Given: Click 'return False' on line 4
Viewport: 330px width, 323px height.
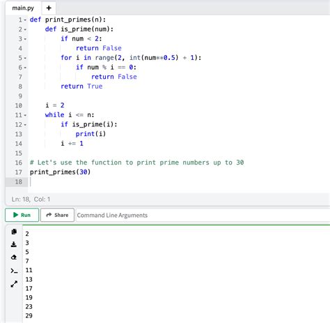Looking at the screenshot, I should pos(99,48).
